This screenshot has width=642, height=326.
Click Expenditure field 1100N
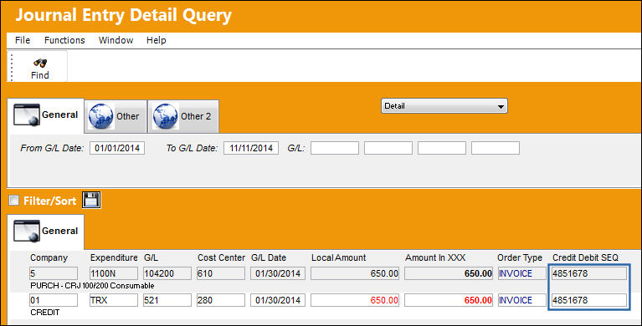coord(114,273)
